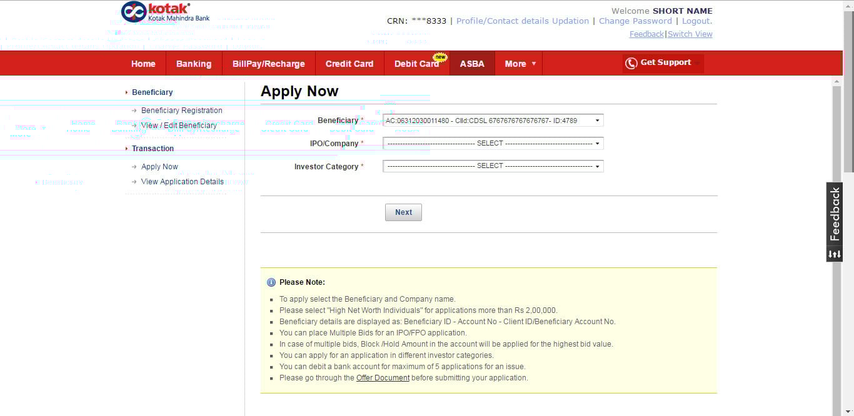
Task: Open the Offer Document link
Action: click(383, 378)
